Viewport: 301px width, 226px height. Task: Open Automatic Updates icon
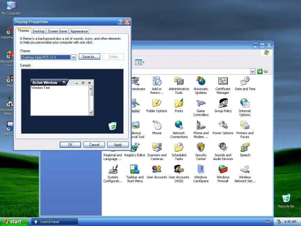pos(201,81)
